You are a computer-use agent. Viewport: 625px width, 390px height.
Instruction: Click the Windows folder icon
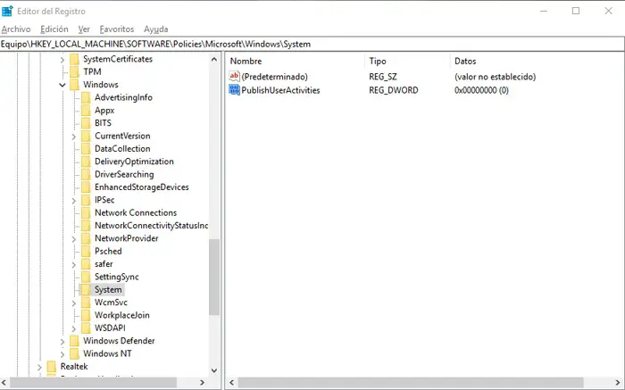(x=74, y=85)
